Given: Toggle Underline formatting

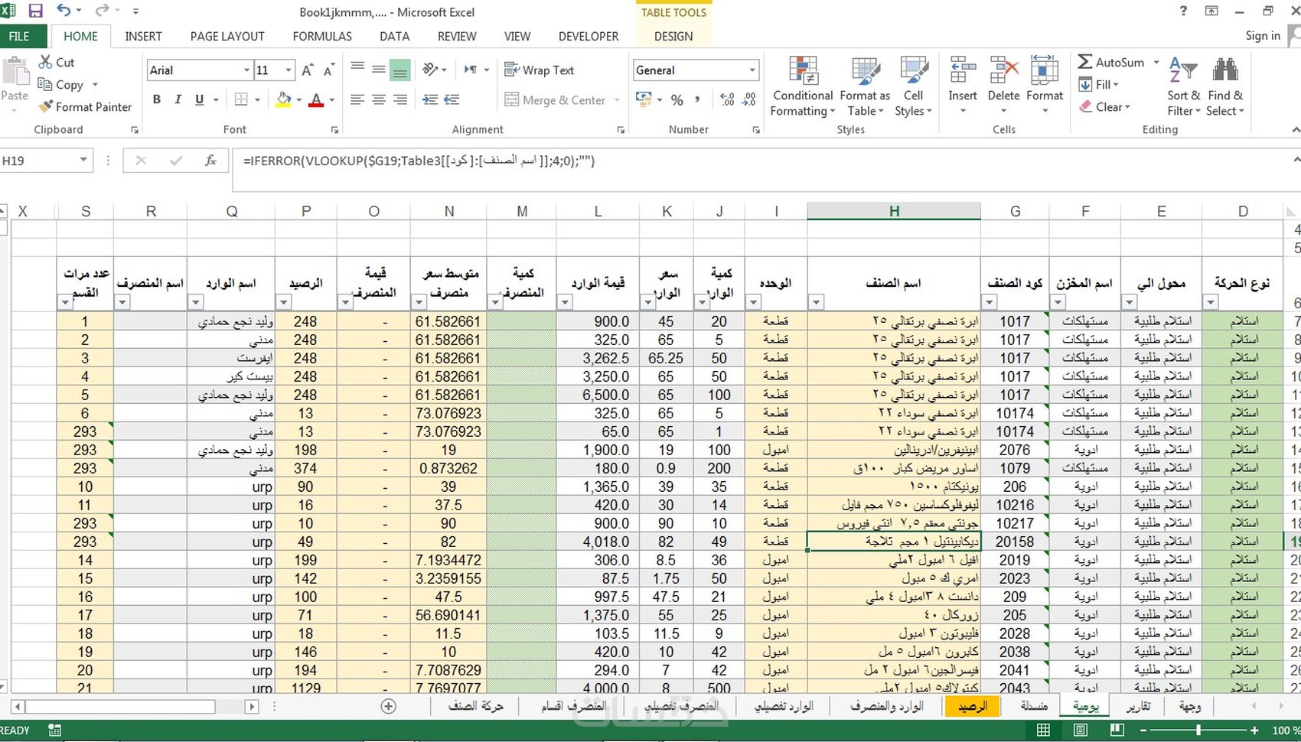Looking at the screenshot, I should [x=200, y=99].
